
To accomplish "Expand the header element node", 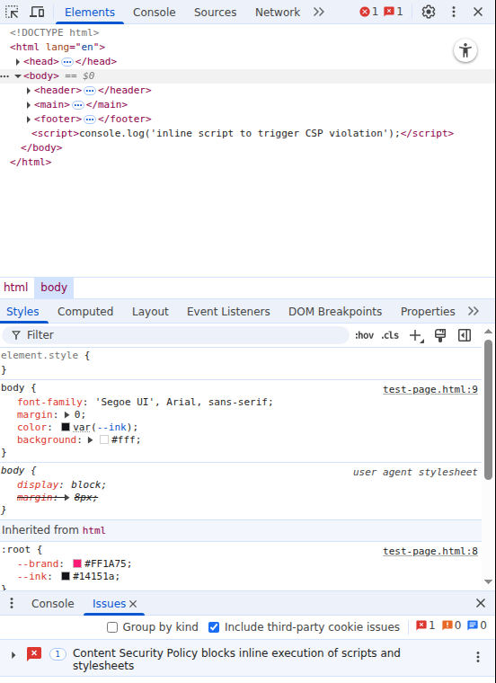I will (29, 91).
